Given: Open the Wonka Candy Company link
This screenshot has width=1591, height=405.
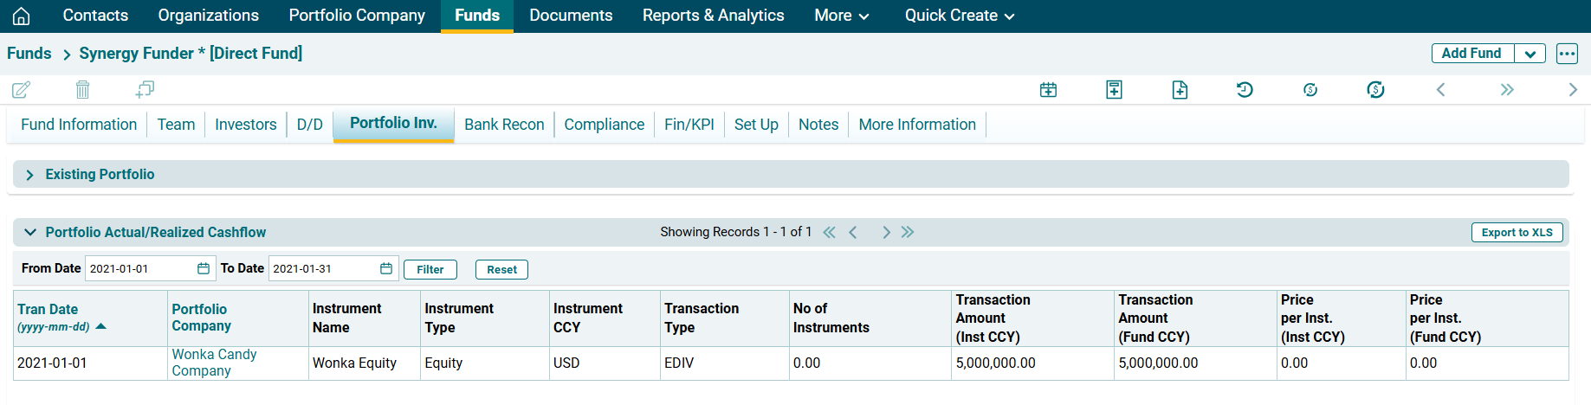Looking at the screenshot, I should 213,363.
